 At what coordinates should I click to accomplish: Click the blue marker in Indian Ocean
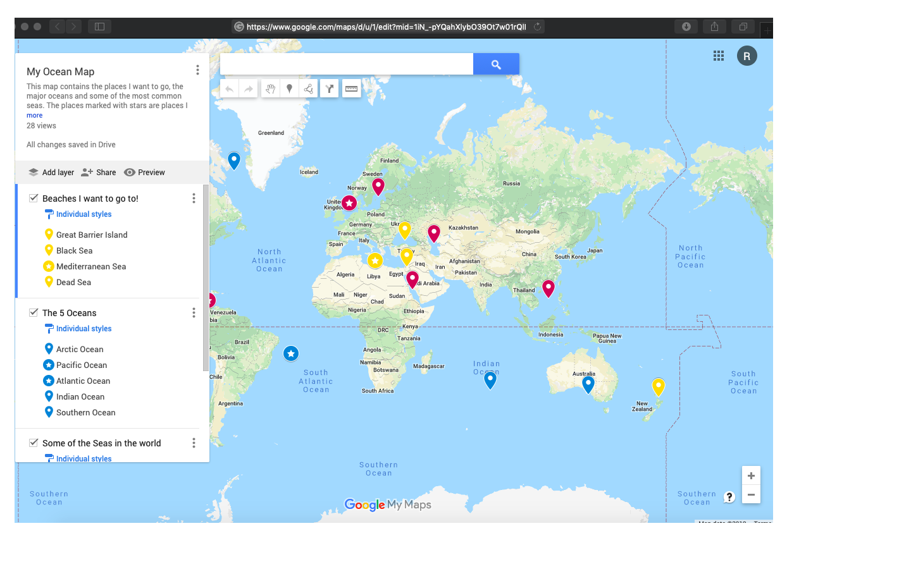490,380
